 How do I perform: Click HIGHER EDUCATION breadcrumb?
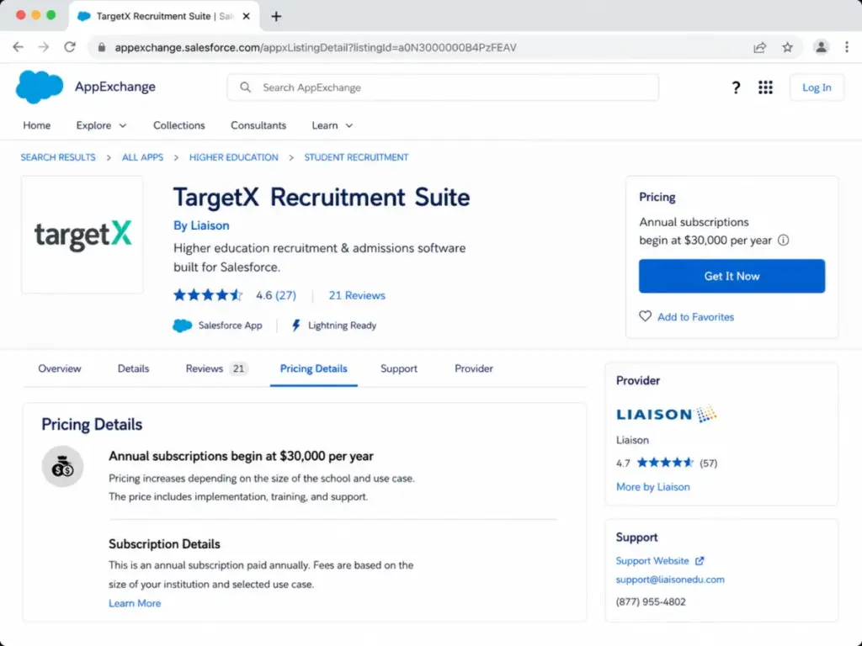[234, 157]
